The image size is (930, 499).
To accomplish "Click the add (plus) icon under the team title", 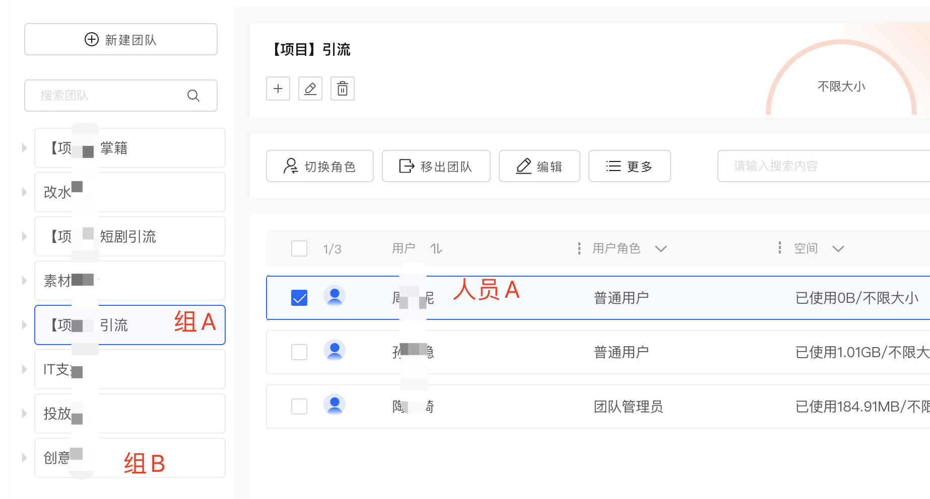I will point(278,89).
